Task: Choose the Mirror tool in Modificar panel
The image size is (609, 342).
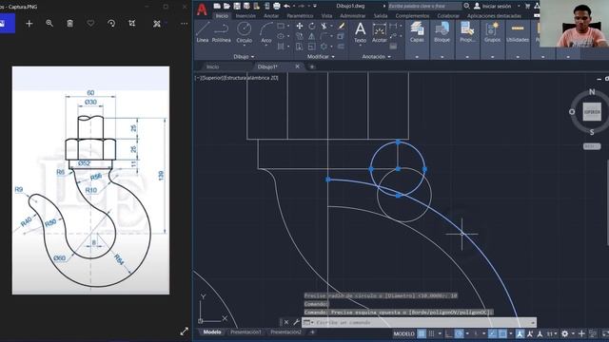Action: click(312, 36)
